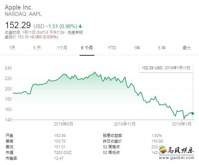Click the green down-arrow price change icon
The width and height of the screenshot is (199, 165).
point(80,26)
